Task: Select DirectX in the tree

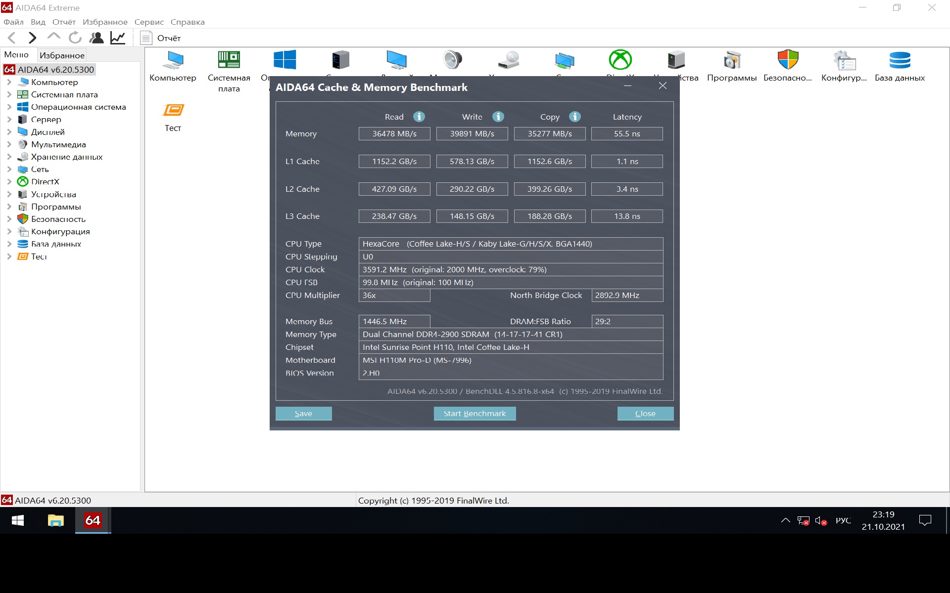Action: click(x=45, y=182)
